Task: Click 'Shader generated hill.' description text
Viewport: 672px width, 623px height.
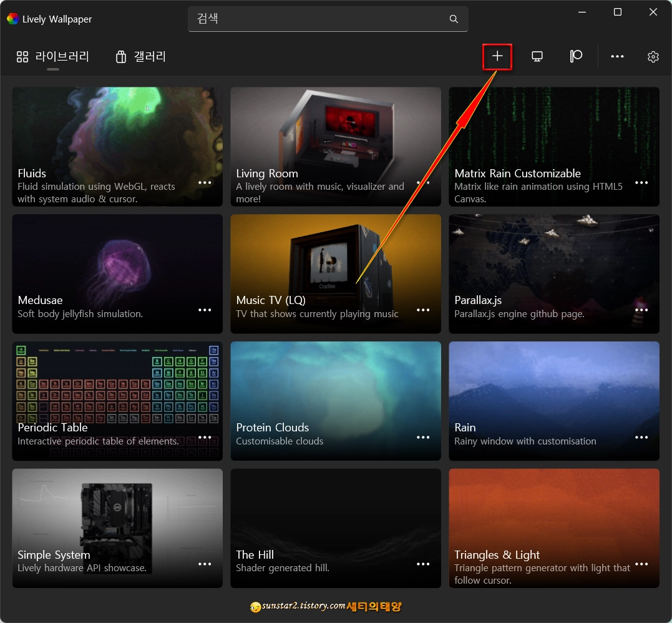Action: [x=283, y=567]
